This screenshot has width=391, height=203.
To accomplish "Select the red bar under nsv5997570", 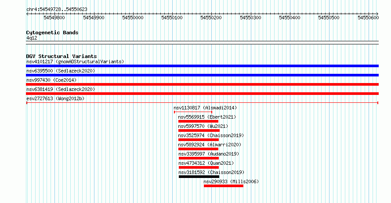I will point(199,130).
